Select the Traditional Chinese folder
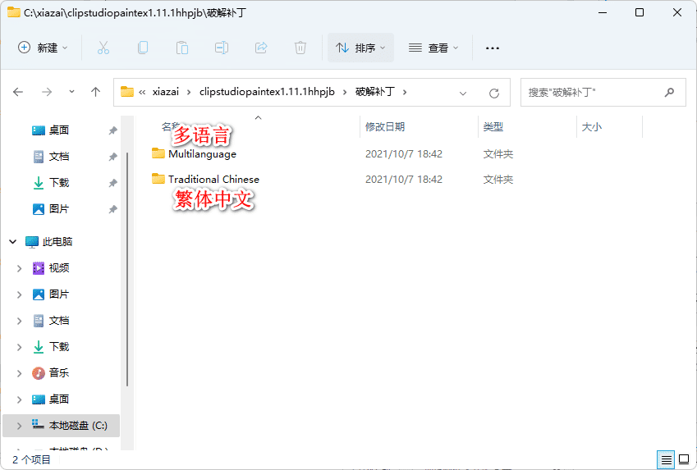Screen dimensions: 697x470 pos(213,179)
